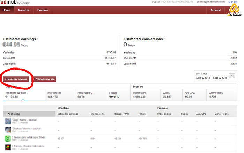Click the Last month conversions row
The image size is (244, 153).
point(180,64)
